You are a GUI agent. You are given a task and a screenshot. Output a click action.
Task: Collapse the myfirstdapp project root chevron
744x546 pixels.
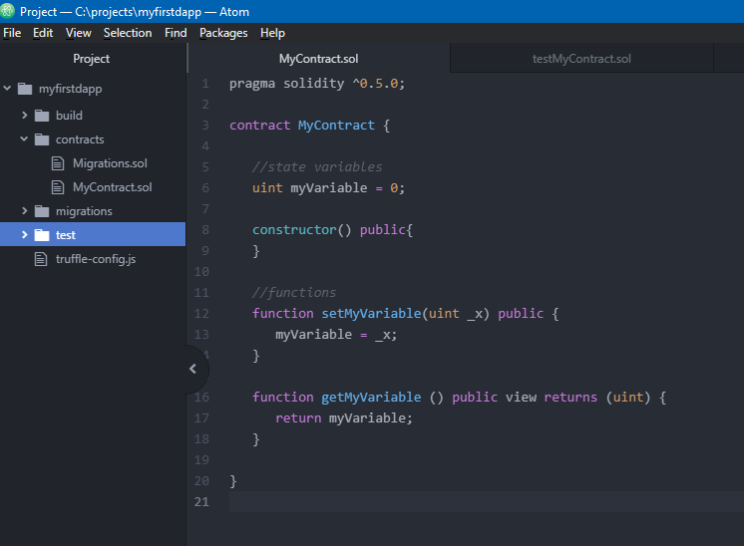8,89
